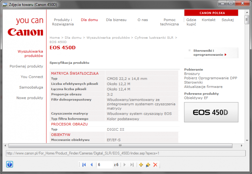This screenshot has height=174, width=252.
Task: Add photo from link using second plus icon
Action: (148, 165)
